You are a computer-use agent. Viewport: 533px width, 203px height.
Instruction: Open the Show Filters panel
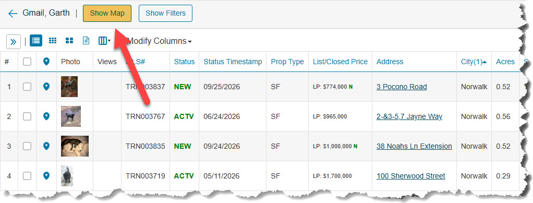[165, 13]
